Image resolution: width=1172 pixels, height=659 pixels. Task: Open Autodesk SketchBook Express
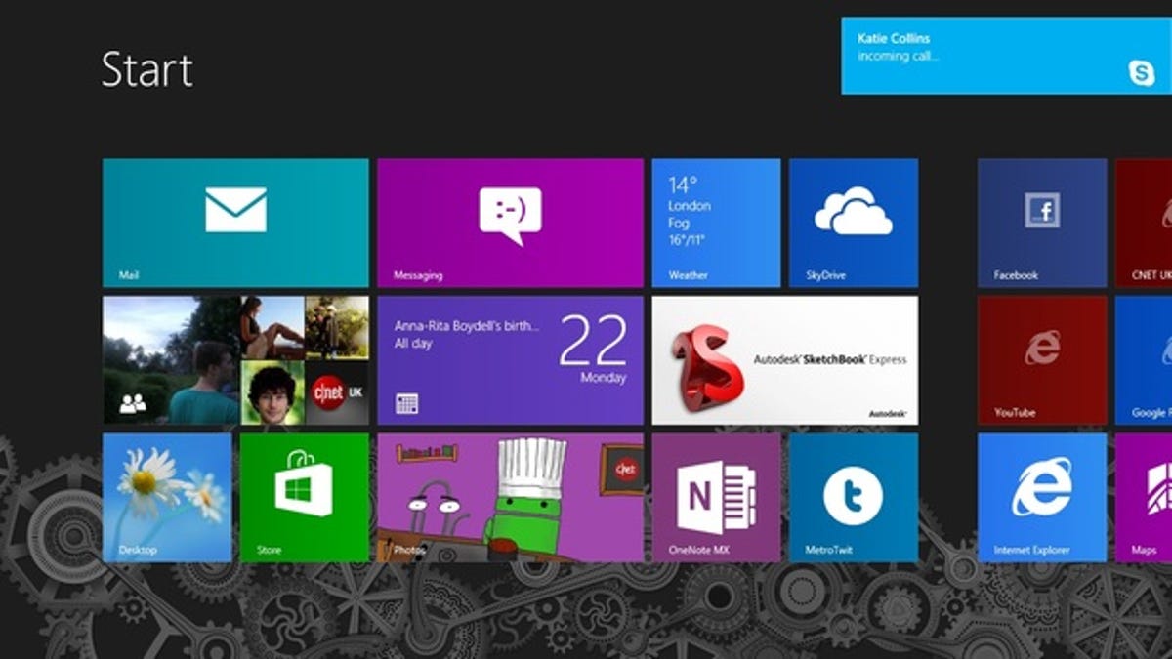(x=786, y=361)
